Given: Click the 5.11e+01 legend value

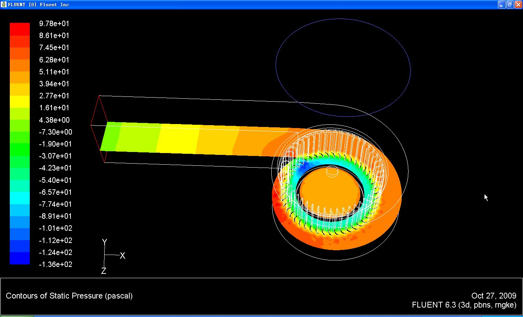Looking at the screenshot, I should click(x=54, y=72).
